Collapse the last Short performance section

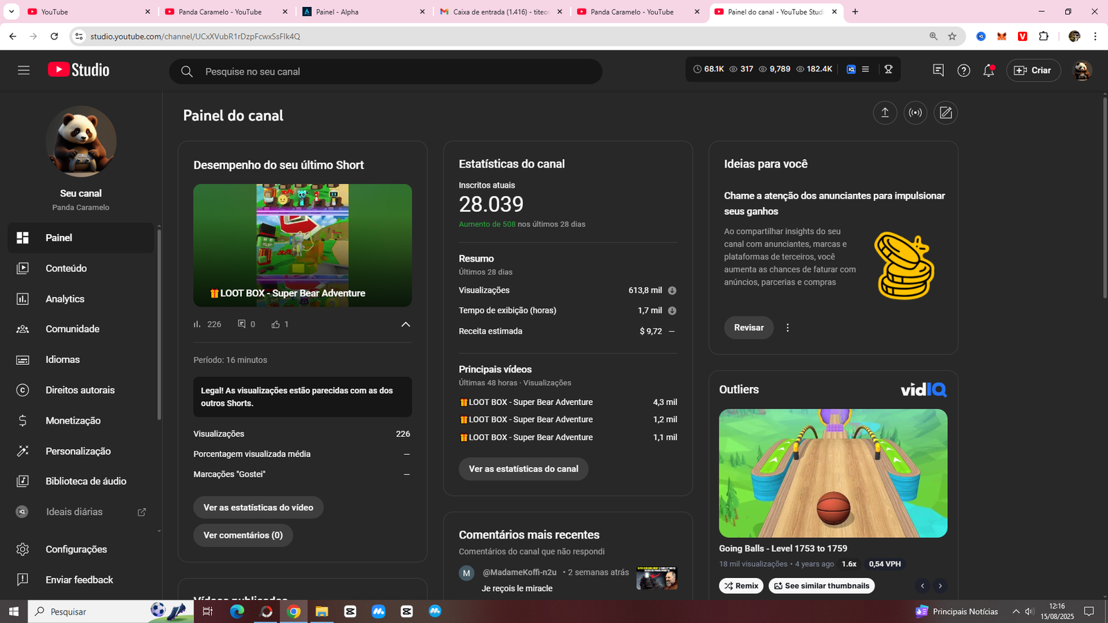pos(406,324)
